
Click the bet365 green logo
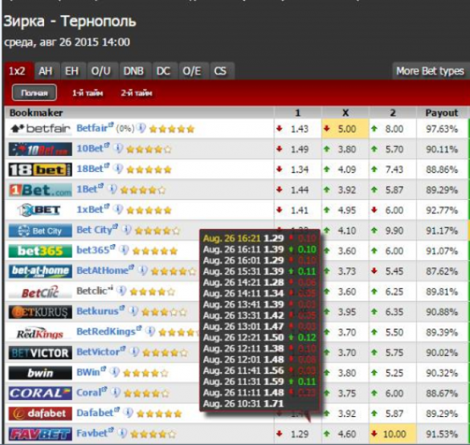click(x=40, y=251)
